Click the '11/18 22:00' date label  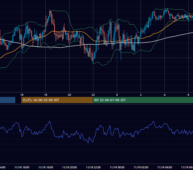[x=93, y=167]
